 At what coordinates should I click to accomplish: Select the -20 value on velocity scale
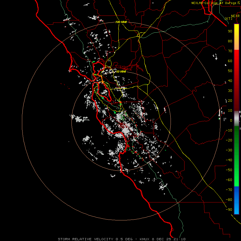click(229, 140)
